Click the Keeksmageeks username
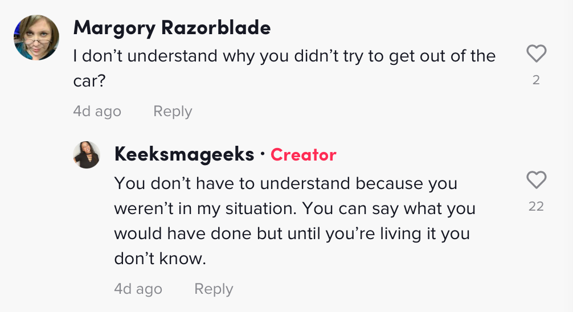Image resolution: width=573 pixels, height=312 pixels. [184, 154]
